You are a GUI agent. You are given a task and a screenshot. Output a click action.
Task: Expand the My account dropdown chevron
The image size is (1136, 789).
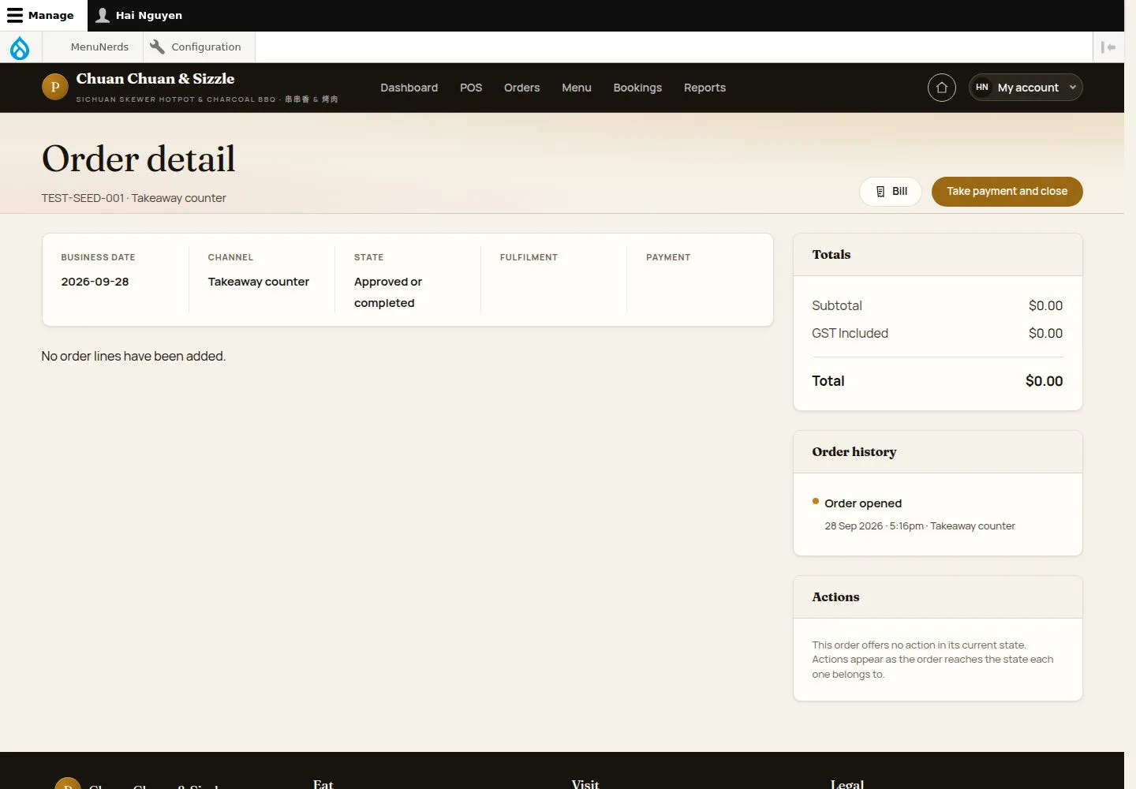pos(1072,88)
